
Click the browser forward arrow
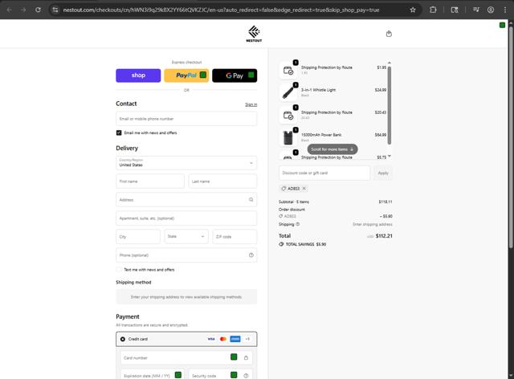tap(23, 10)
